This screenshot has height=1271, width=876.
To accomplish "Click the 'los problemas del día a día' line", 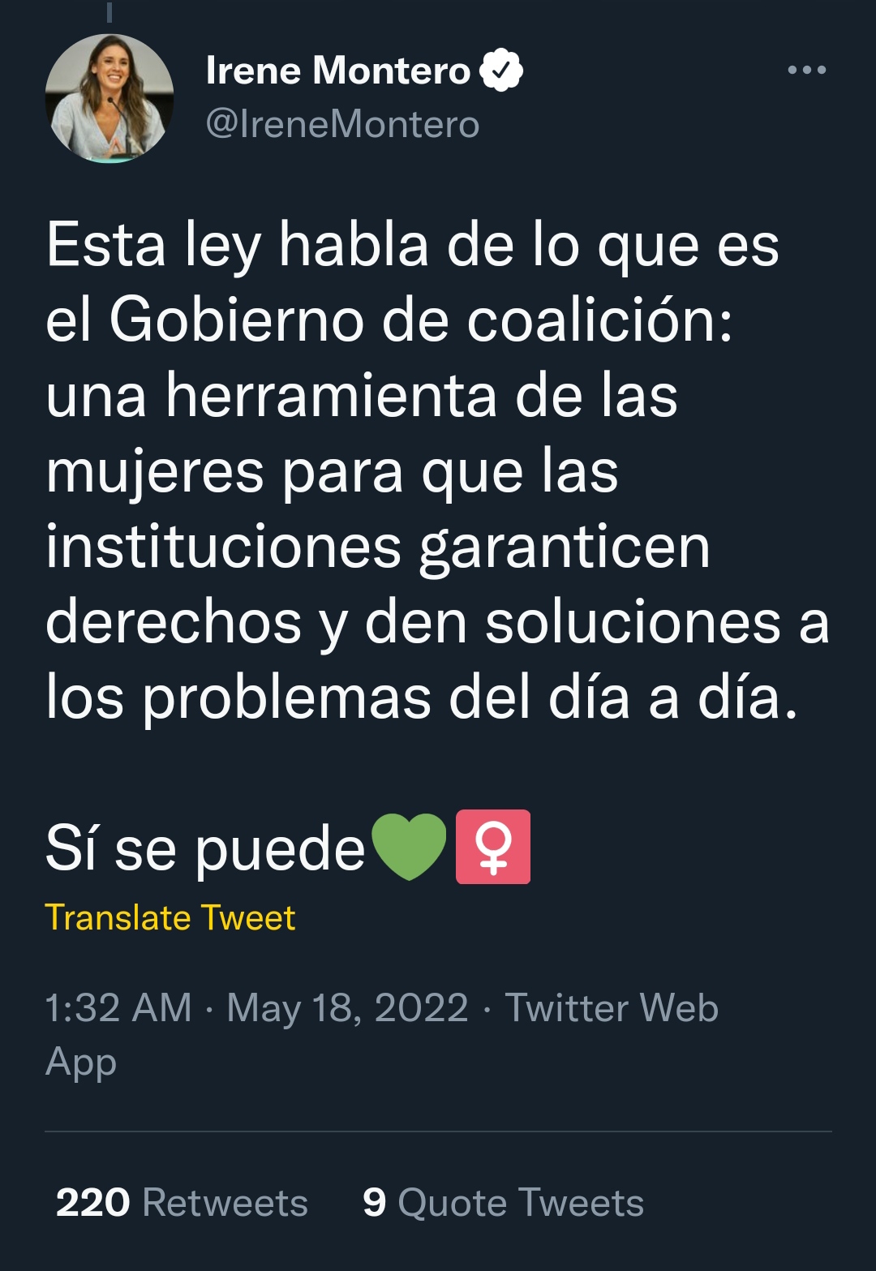I will tap(422, 698).
